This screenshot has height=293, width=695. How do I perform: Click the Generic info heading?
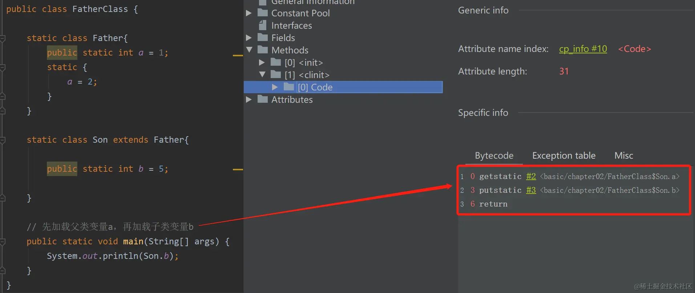coord(483,10)
